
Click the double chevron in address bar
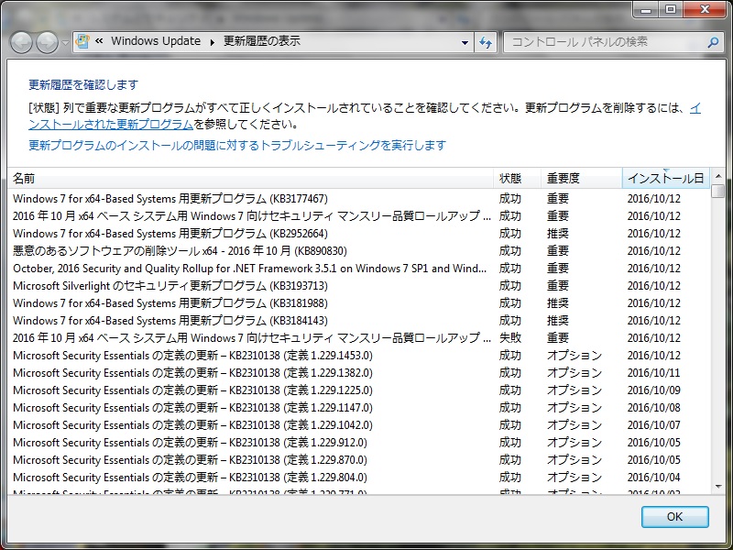99,41
